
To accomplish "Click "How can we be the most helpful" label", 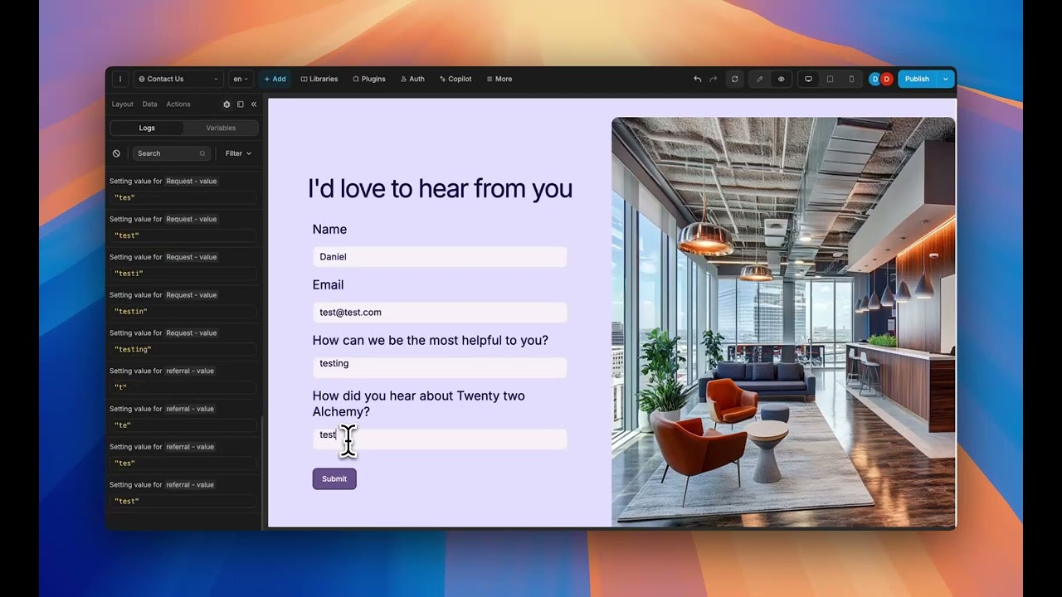I will [x=430, y=341].
